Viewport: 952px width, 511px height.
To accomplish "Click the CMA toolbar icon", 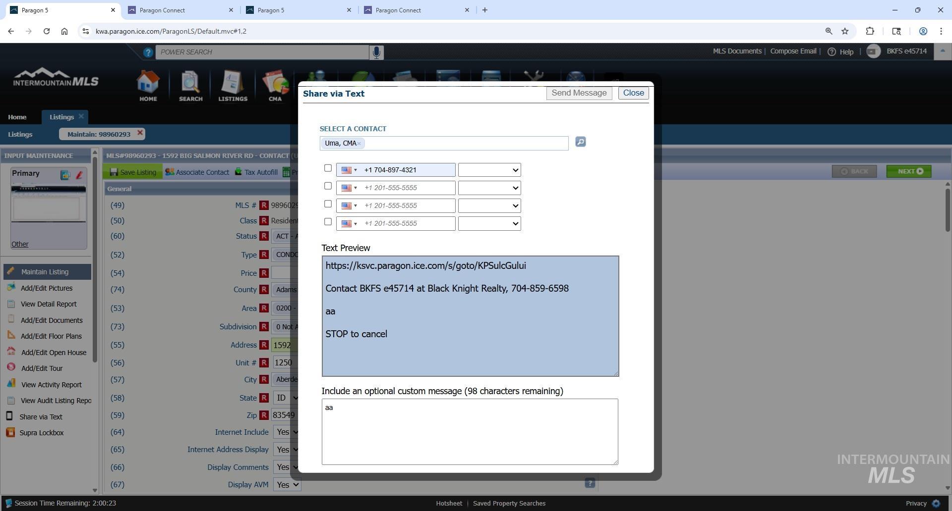I will (275, 86).
